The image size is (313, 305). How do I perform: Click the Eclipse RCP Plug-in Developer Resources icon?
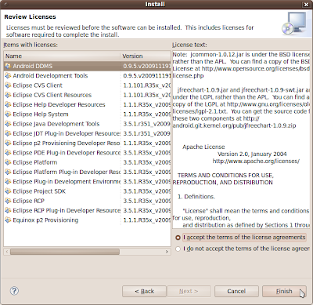8,210
